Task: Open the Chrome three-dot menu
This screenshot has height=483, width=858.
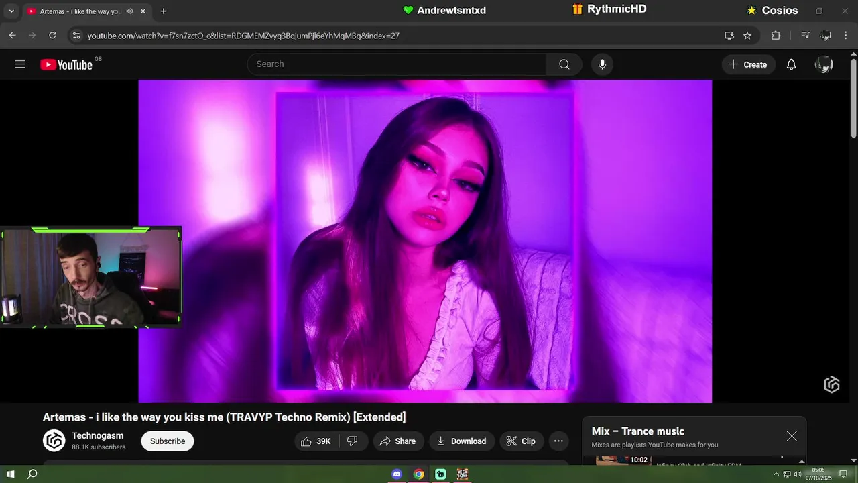Action: pos(845,36)
